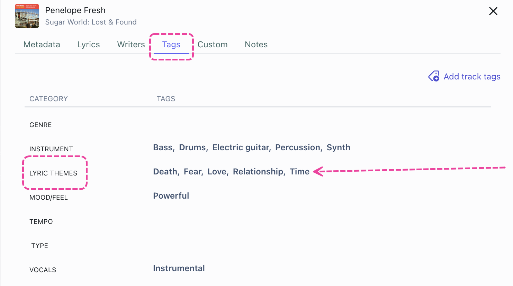513x286 pixels.
Task: Click the add track tags icon
Action: [x=434, y=76]
